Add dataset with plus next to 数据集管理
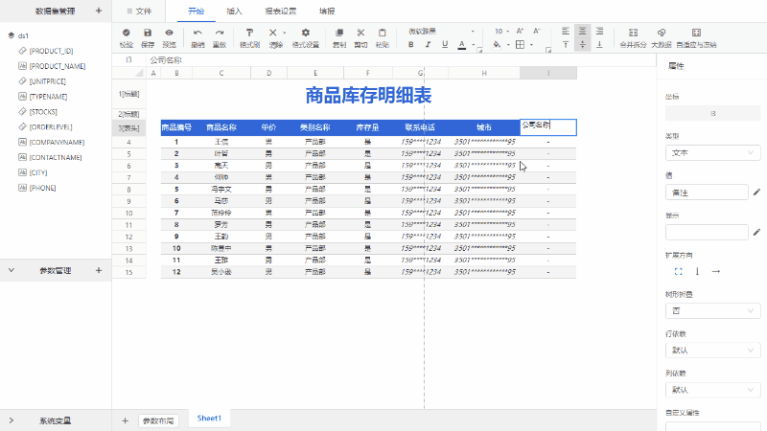767x431 pixels. 99,11
